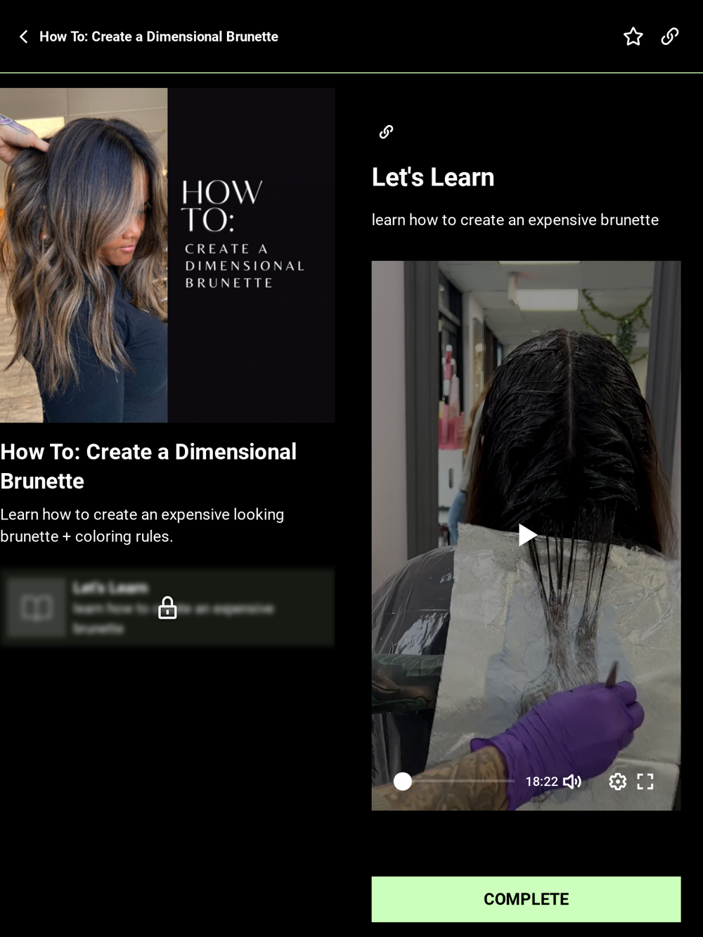Screen dimensions: 703x937
Task: Click the 18:22 video duration
Action: [541, 781]
